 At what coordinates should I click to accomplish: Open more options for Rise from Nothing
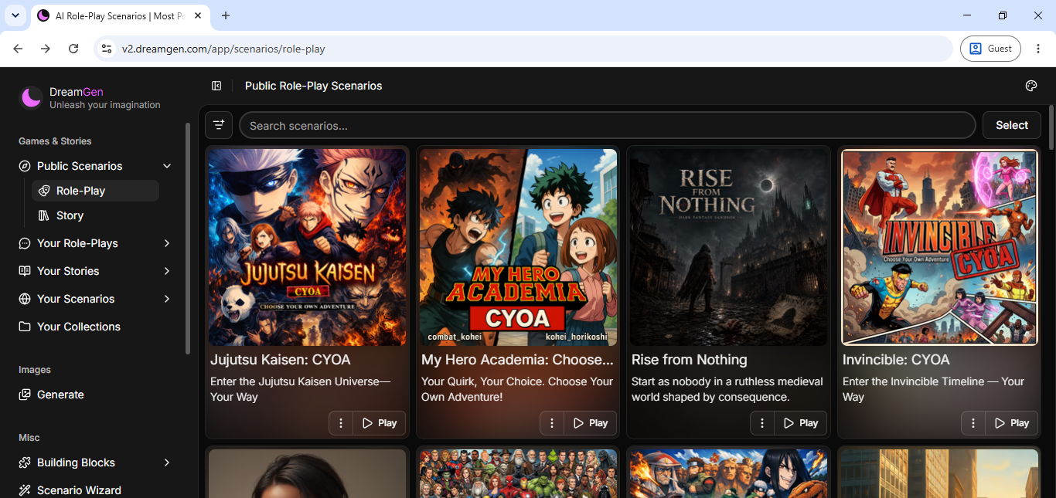762,423
